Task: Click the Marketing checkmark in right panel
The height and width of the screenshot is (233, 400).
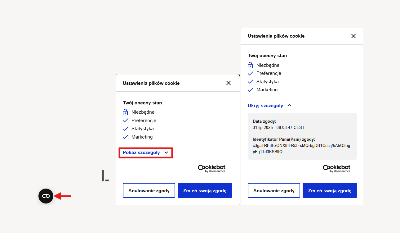Action: [x=251, y=90]
